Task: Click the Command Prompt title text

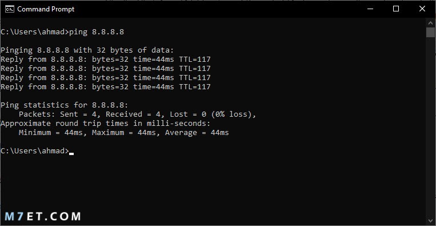Action: click(x=46, y=9)
